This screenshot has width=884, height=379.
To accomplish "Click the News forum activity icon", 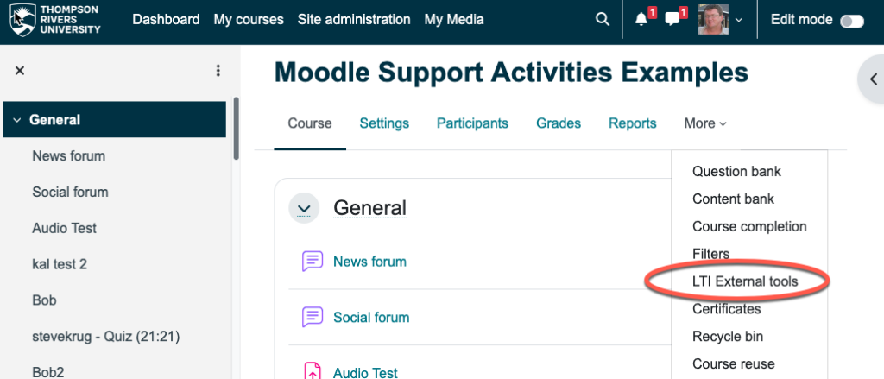I will coord(313,261).
